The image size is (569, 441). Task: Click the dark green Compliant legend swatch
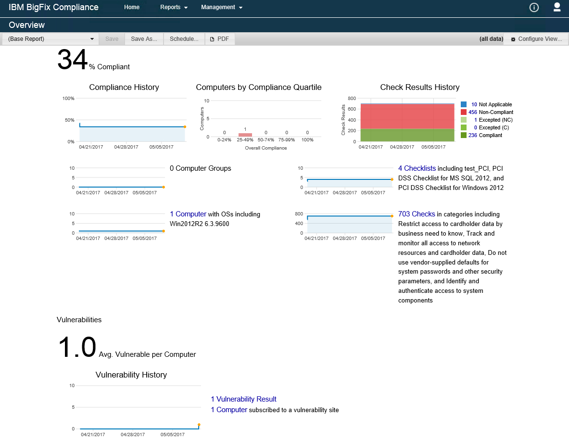(463, 135)
